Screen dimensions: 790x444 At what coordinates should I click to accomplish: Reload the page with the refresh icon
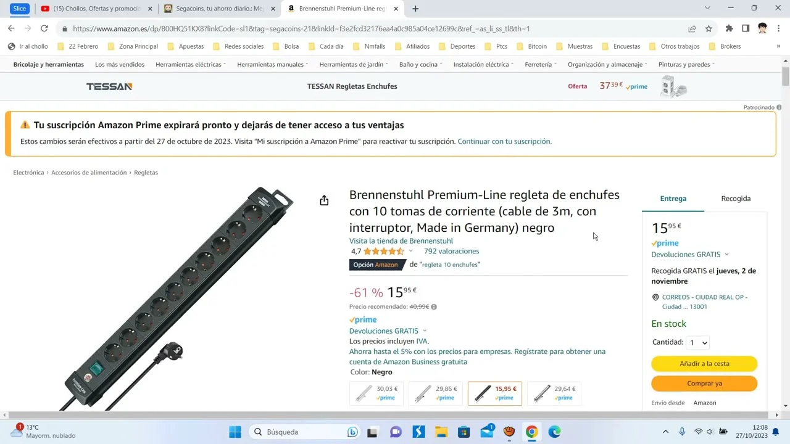click(44, 28)
